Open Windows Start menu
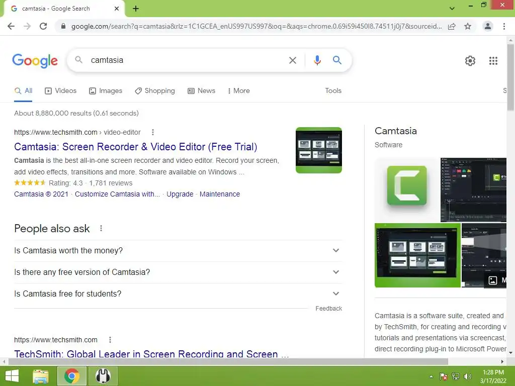The image size is (515, 386). tap(12, 376)
